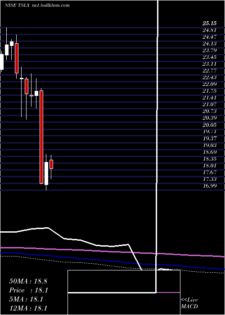Click the 24.81 price label

click(x=209, y=30)
